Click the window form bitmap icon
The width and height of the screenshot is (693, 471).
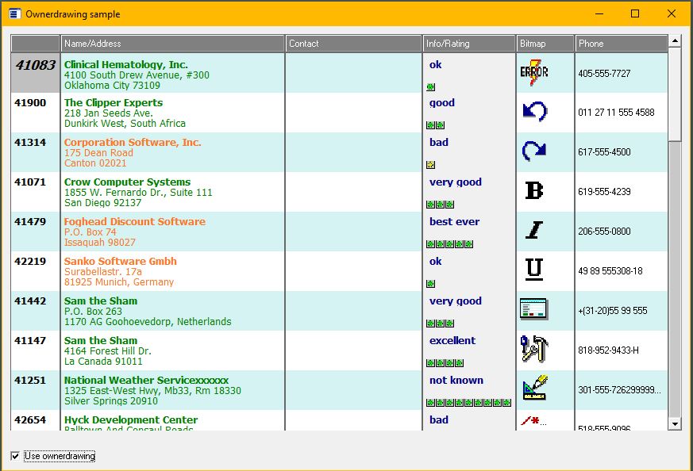[534, 309]
